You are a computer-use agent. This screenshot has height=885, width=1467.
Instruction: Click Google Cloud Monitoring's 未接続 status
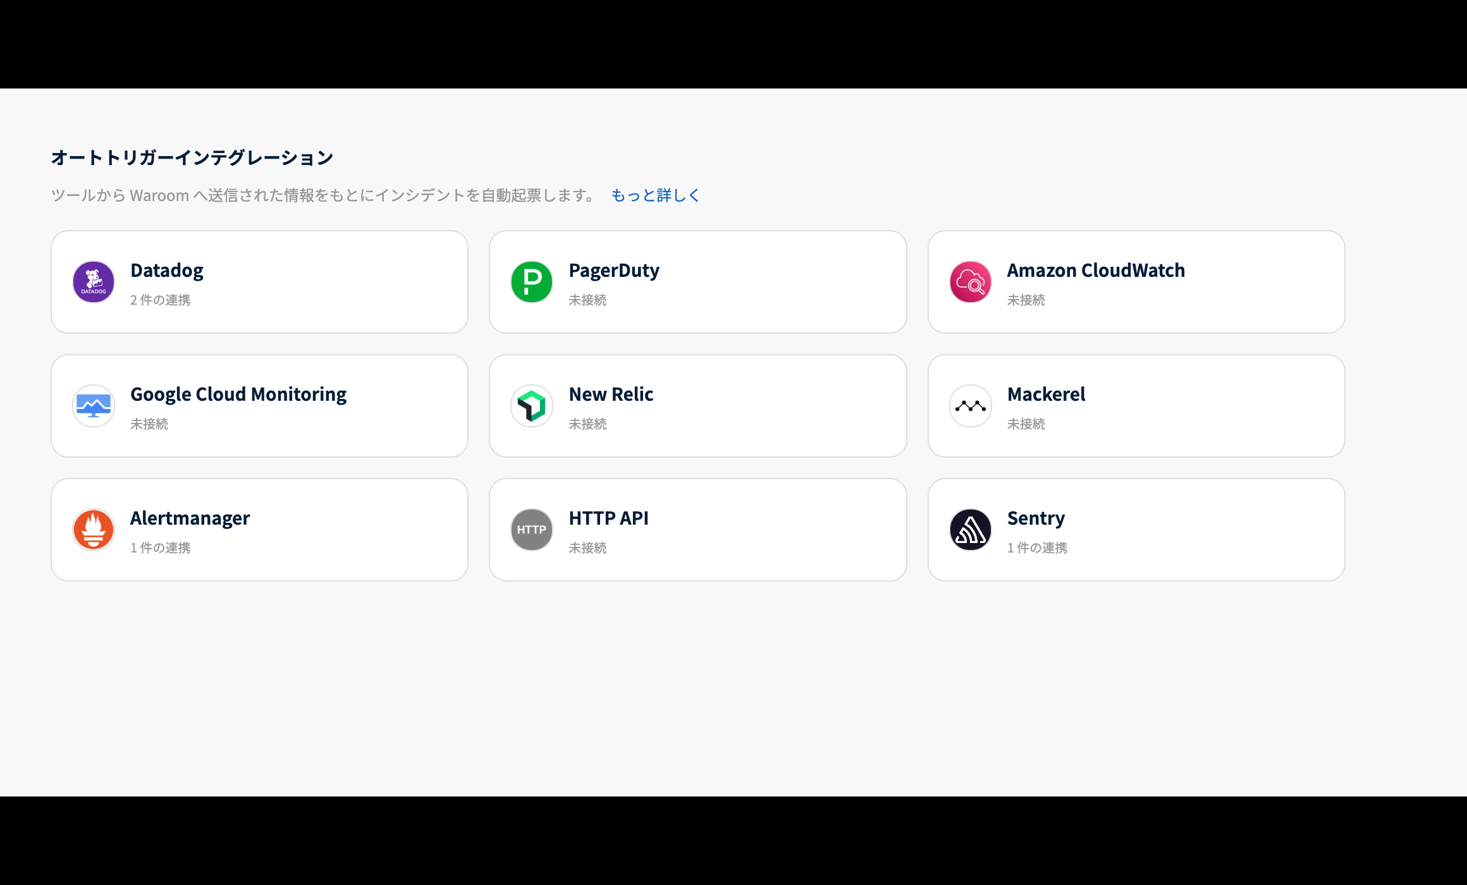coord(149,424)
